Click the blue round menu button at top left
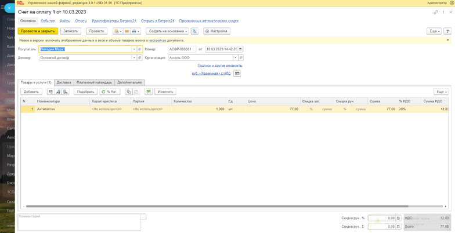 coord(8,8)
